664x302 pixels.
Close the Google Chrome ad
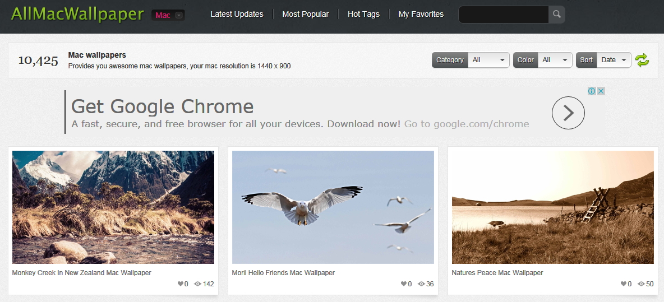[x=601, y=91]
